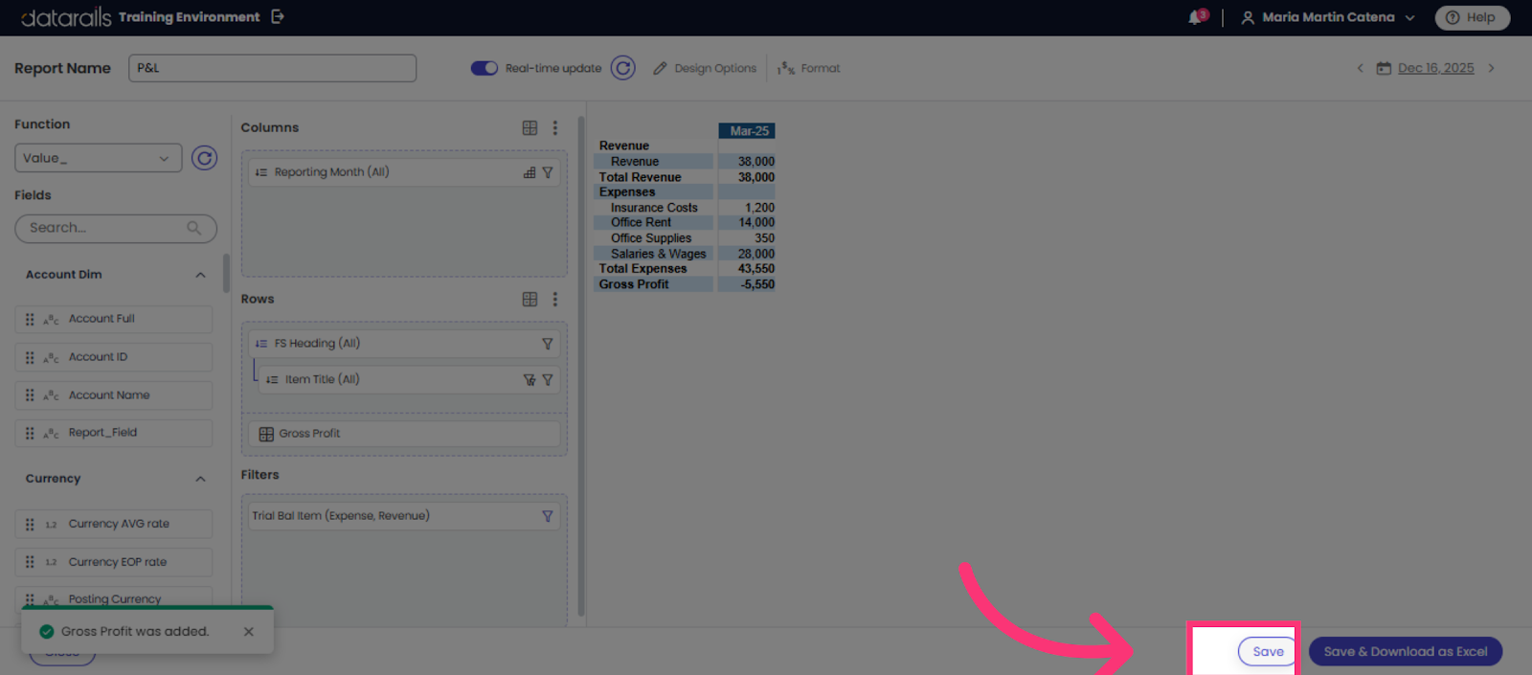The height and width of the screenshot is (675, 1532).
Task: Open the Format menu
Action: click(x=809, y=68)
